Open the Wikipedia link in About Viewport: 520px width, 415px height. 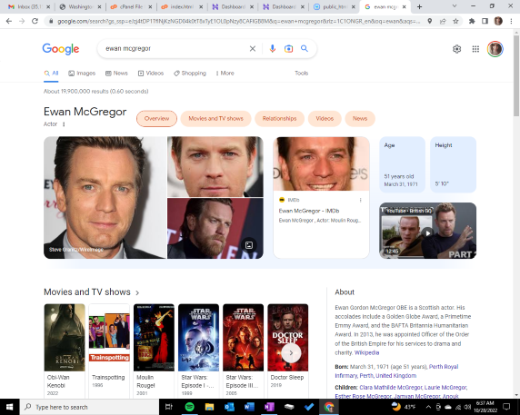(366, 352)
